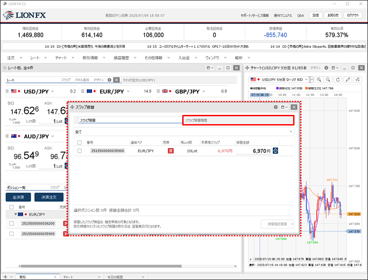Open the 解析 menu
This screenshot has height=280, width=368.
click(x=242, y=58)
